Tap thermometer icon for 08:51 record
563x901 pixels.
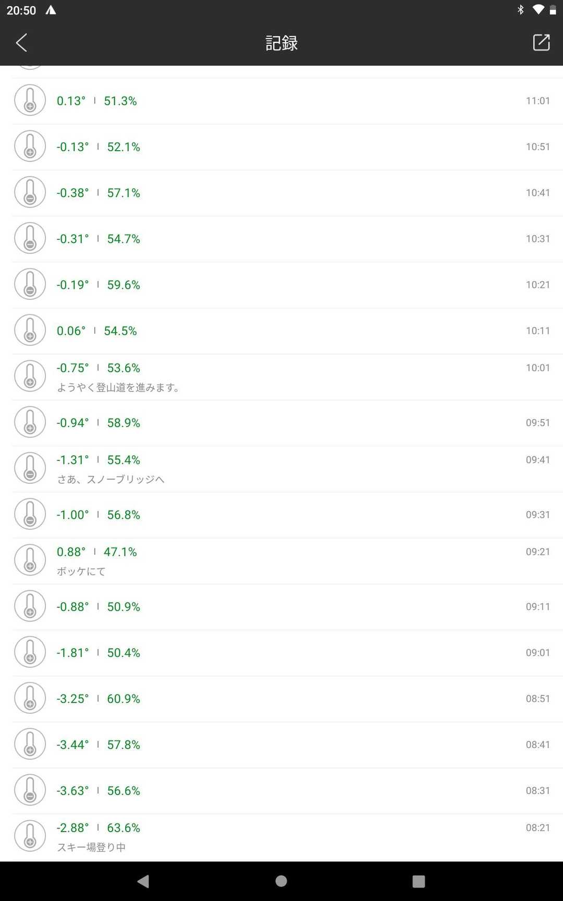click(30, 699)
